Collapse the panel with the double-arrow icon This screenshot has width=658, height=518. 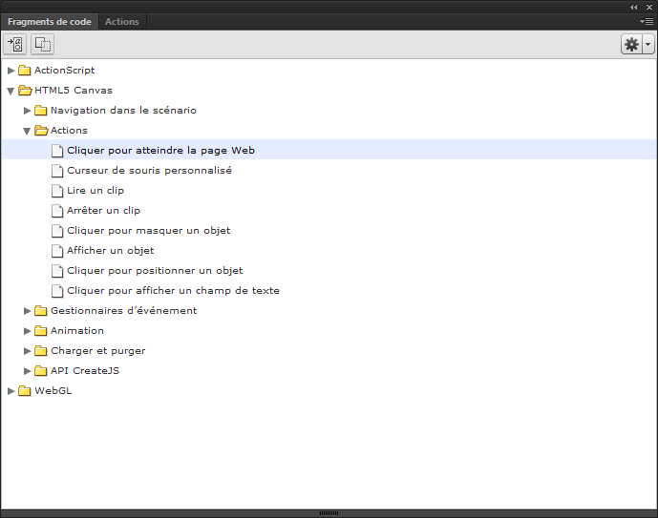[x=634, y=7]
